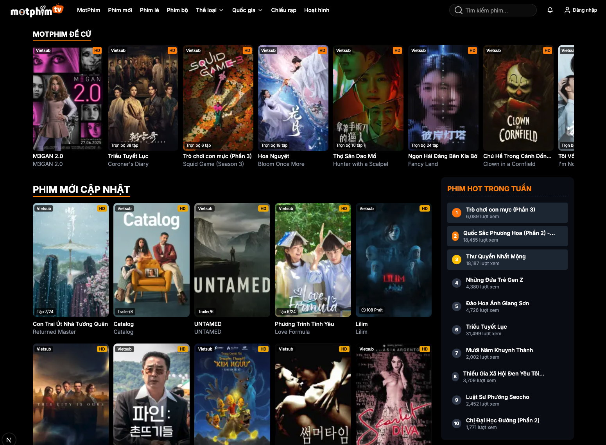Go to the Chiếu rạp section
Screen dimensions: 606x445
coord(283,10)
